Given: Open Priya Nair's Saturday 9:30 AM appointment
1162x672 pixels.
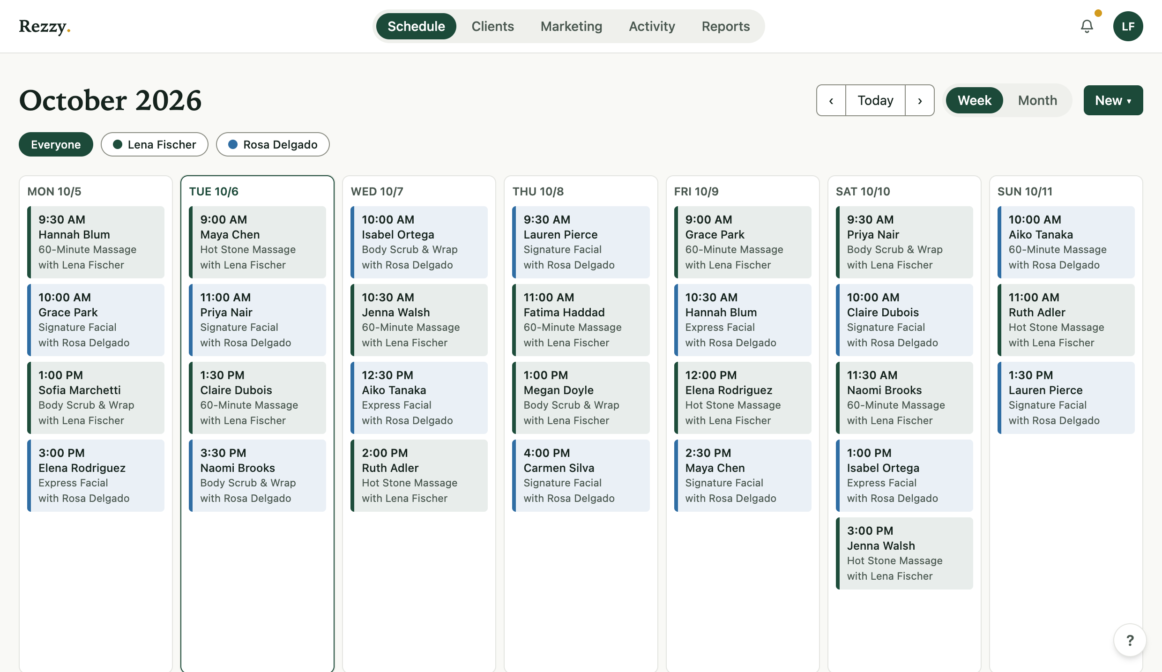Looking at the screenshot, I should 904,242.
